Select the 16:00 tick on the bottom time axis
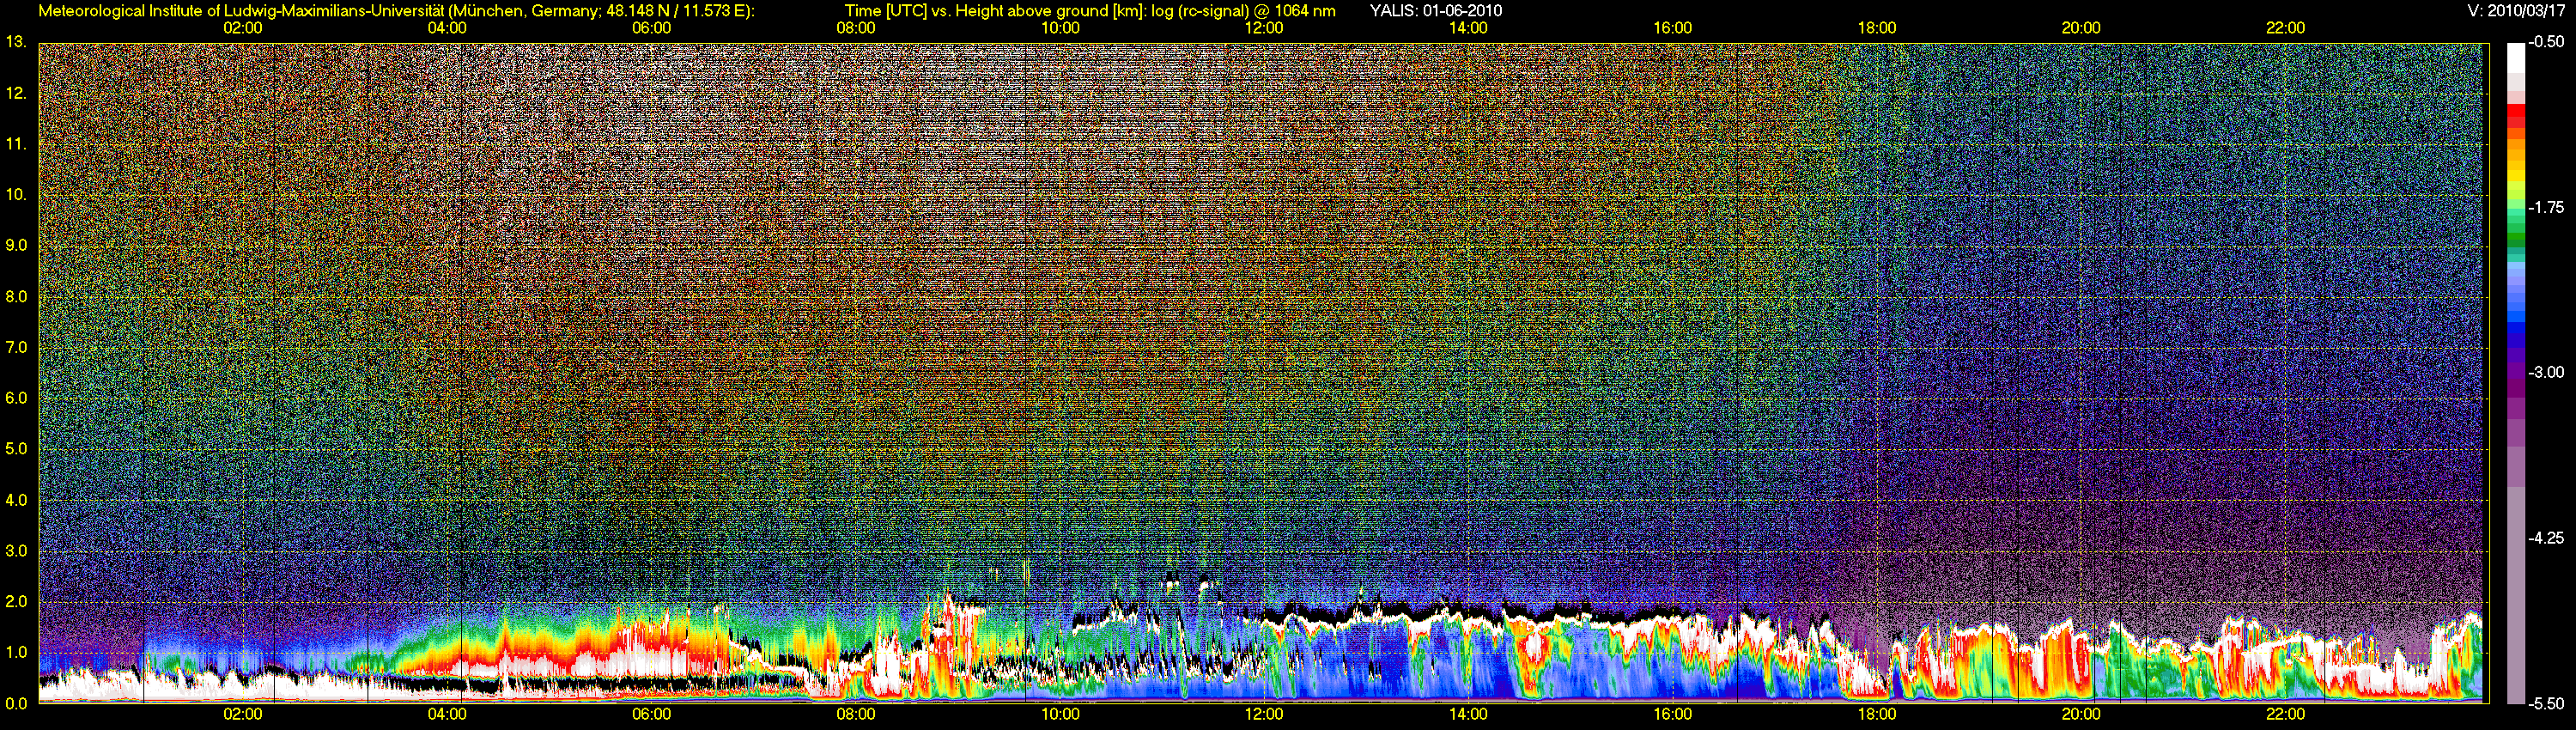The height and width of the screenshot is (730, 2576). point(1673,714)
